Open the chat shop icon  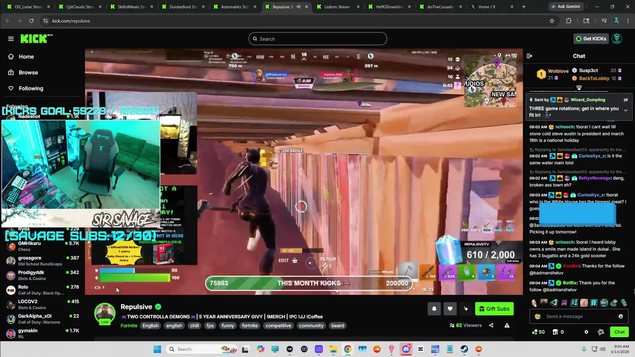click(555, 332)
